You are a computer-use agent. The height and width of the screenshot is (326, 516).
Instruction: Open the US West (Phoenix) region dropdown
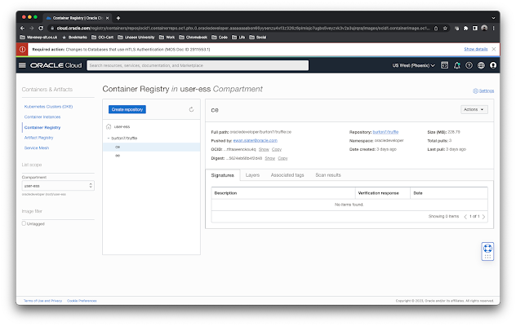pos(413,65)
